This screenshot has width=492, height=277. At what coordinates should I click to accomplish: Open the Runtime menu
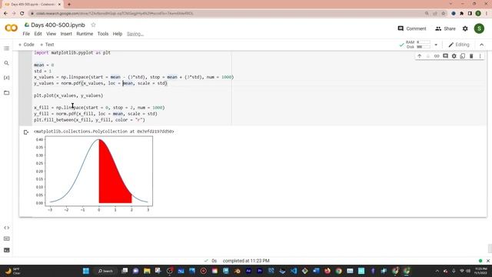[85, 34]
